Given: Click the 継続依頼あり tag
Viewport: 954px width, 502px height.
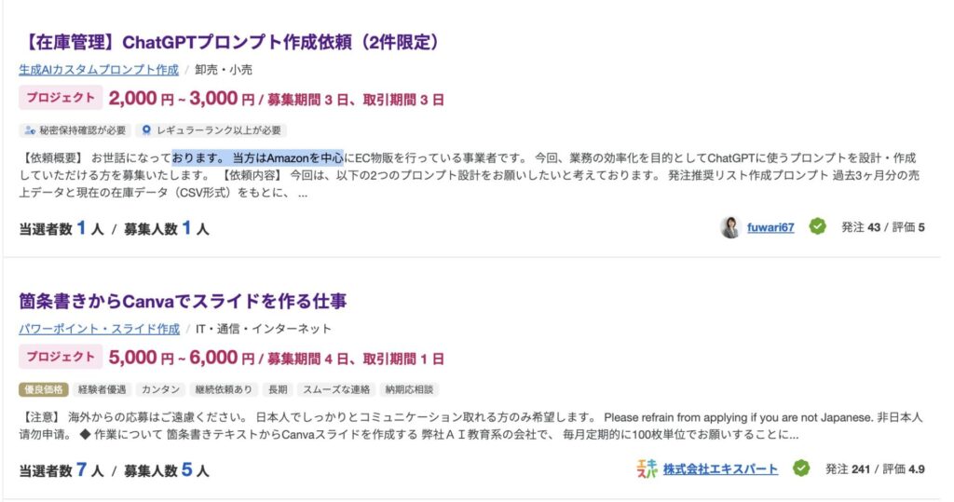Looking at the screenshot, I should click(222, 389).
